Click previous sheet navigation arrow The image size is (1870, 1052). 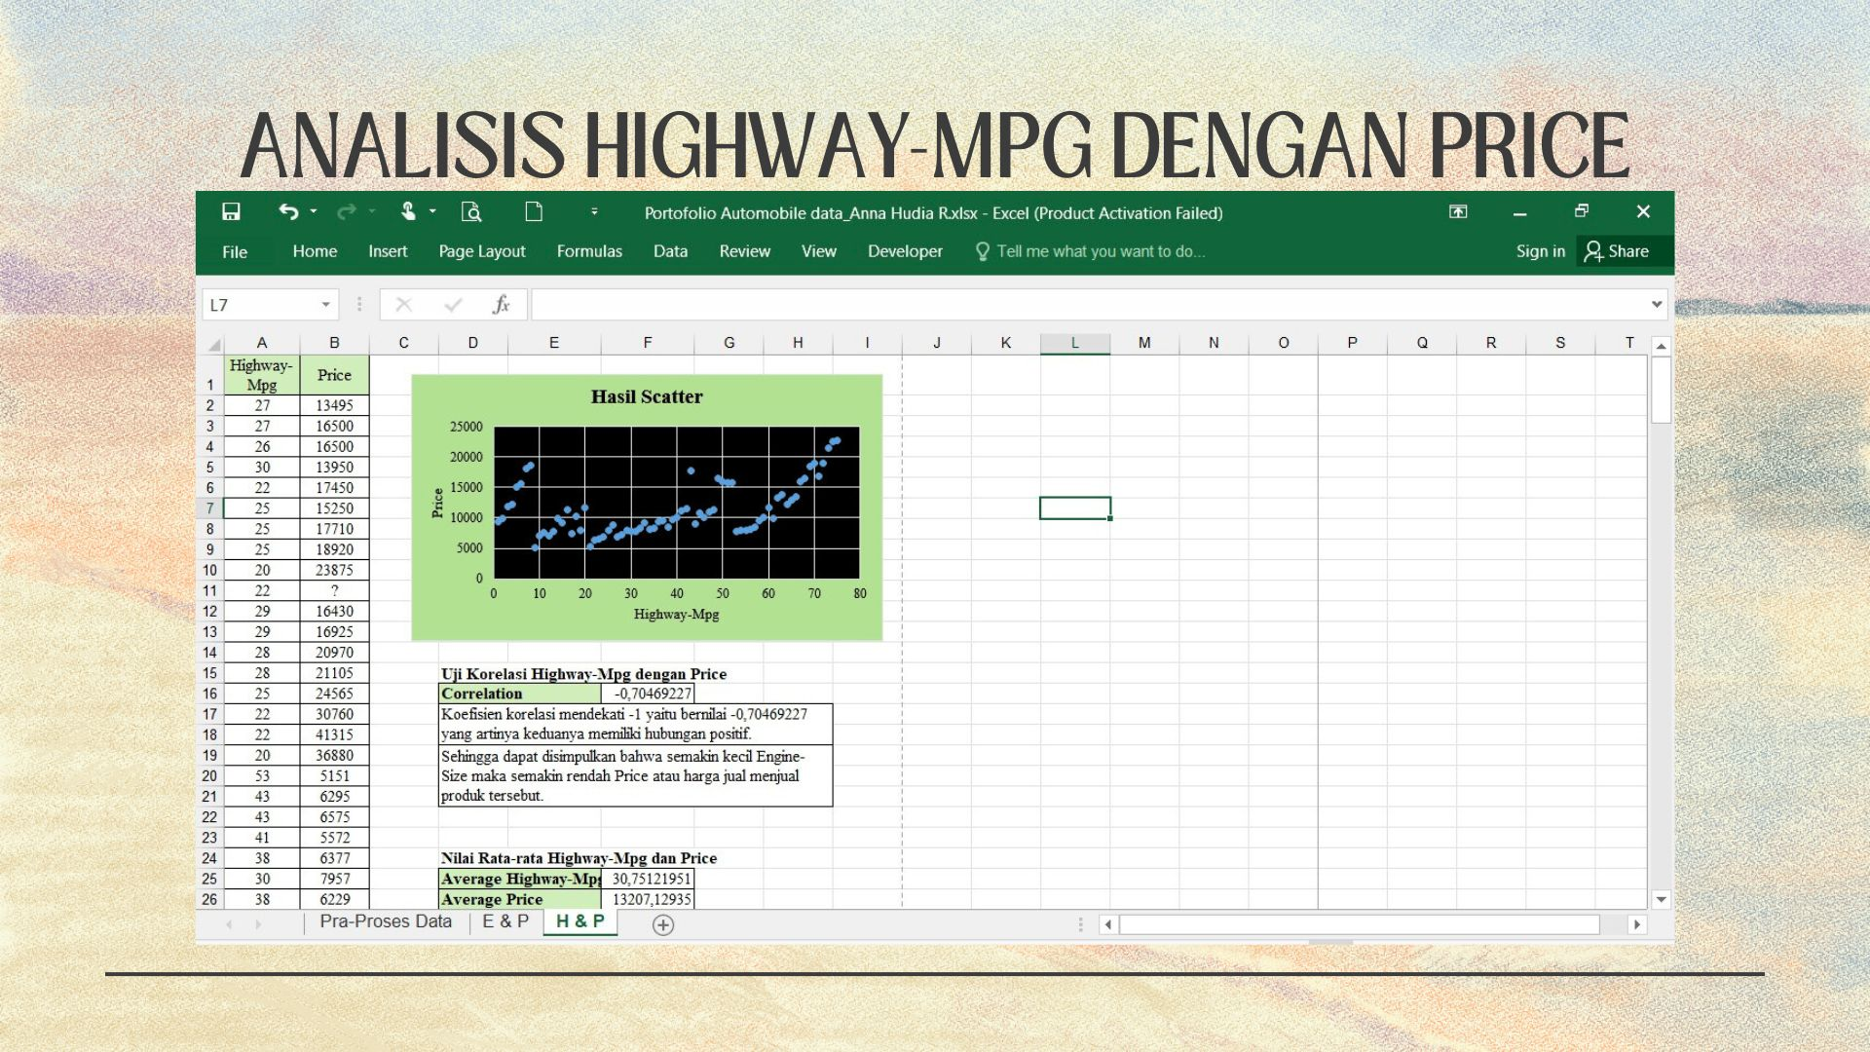tap(229, 924)
